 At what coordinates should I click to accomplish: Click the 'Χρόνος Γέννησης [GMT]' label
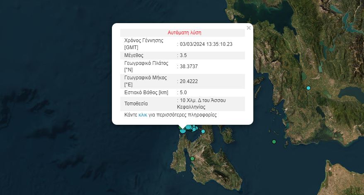click(144, 44)
